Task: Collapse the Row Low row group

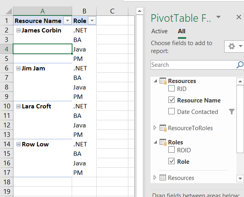Action: [x=18, y=144]
